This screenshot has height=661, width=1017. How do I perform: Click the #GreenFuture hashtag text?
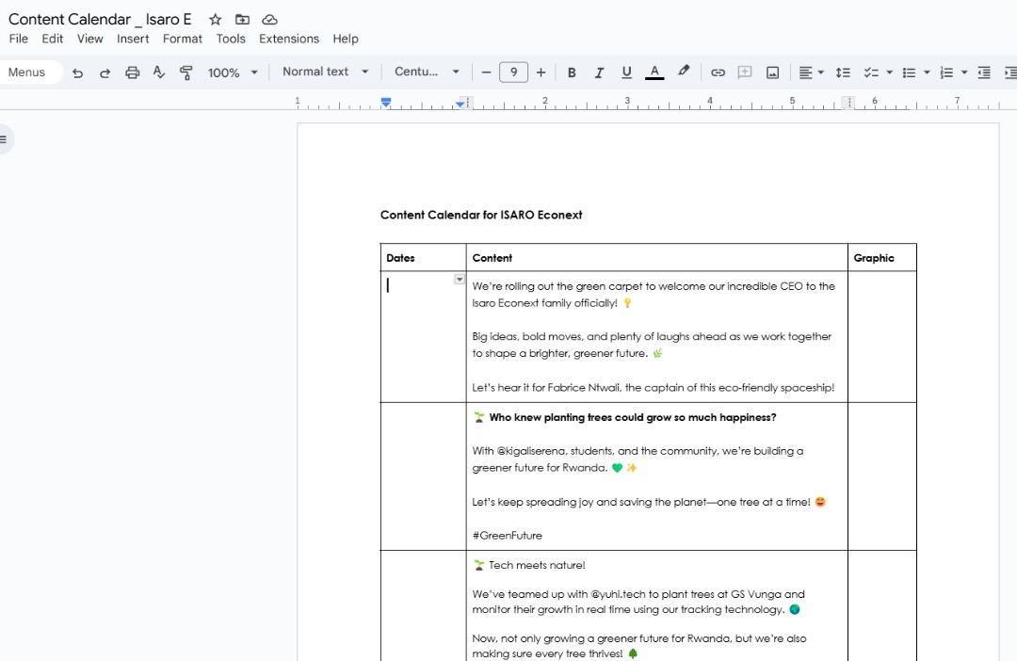pyautogui.click(x=508, y=535)
